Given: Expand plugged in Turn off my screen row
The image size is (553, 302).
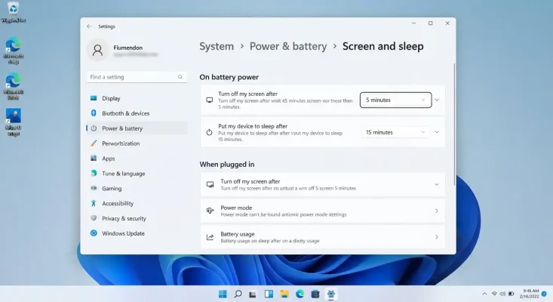Looking at the screenshot, I should (x=322, y=184).
